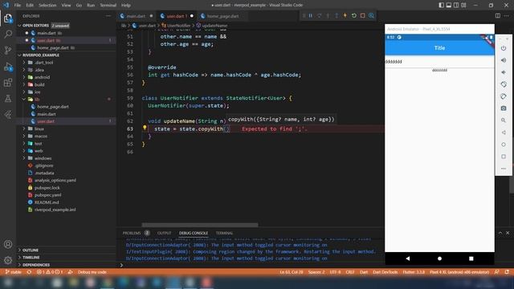Viewport: 514px width, 289px height.
Task: Open emulator zoom tool
Action: [x=504, y=120]
